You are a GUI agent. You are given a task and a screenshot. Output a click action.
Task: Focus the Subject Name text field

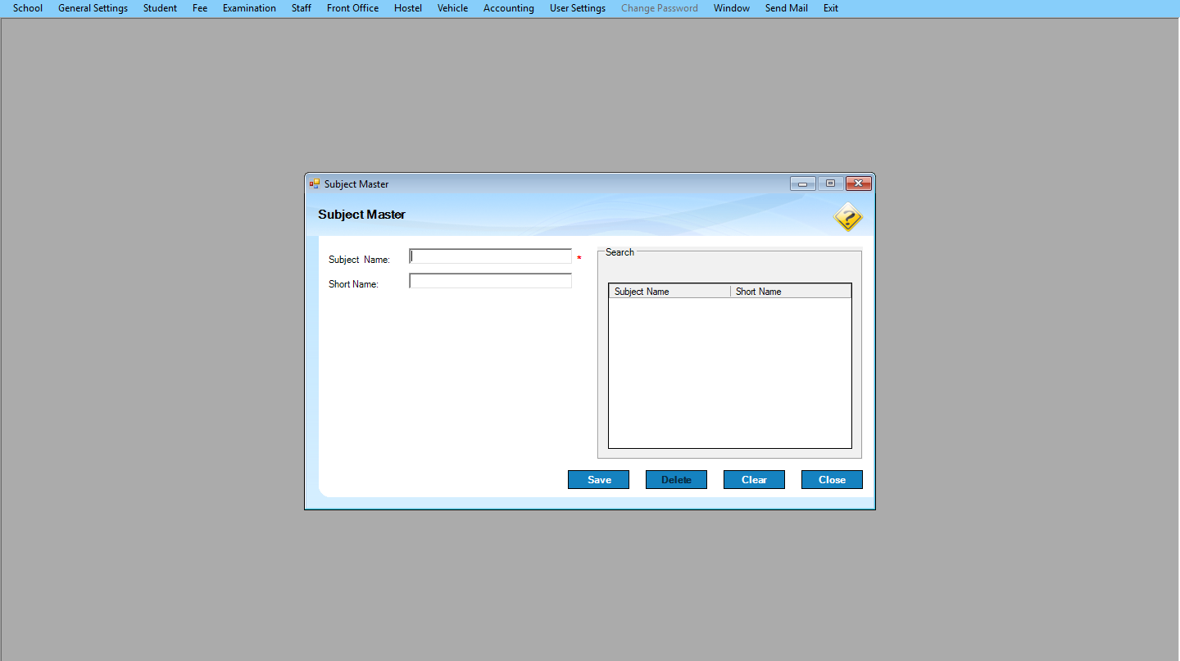pyautogui.click(x=490, y=256)
